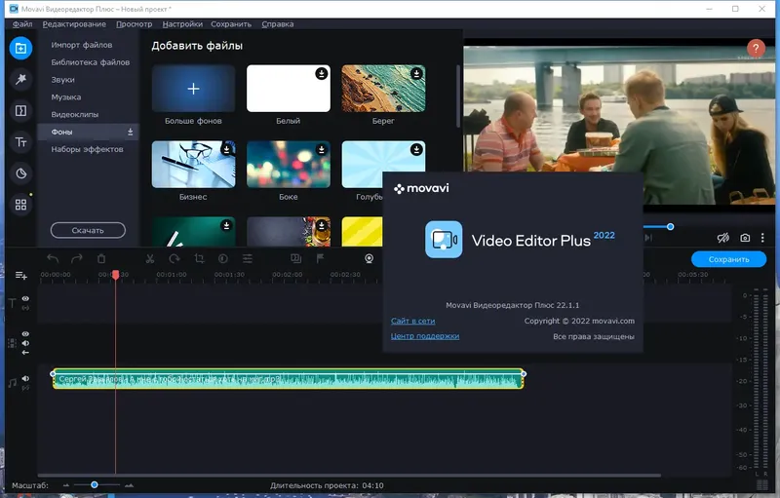This screenshot has height=498, width=780.
Task: Select Звуки category
Action: click(x=62, y=80)
